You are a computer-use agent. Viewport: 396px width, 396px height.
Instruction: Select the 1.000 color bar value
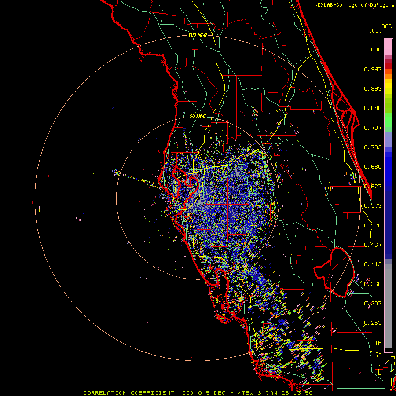click(x=373, y=50)
